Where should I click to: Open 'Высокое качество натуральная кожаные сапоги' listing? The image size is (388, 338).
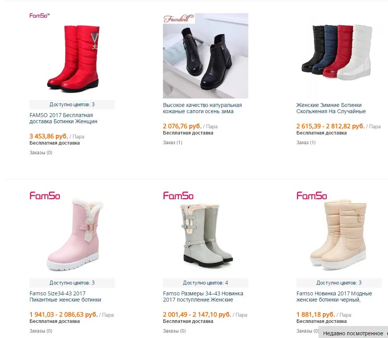click(x=202, y=108)
